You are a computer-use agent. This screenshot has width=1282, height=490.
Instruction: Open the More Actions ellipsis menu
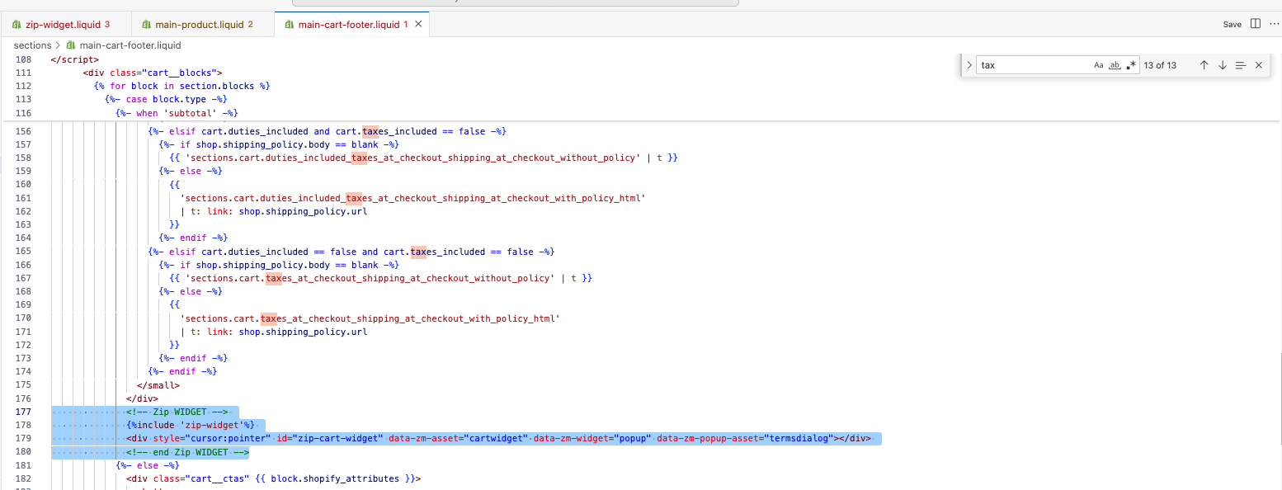click(x=1273, y=24)
